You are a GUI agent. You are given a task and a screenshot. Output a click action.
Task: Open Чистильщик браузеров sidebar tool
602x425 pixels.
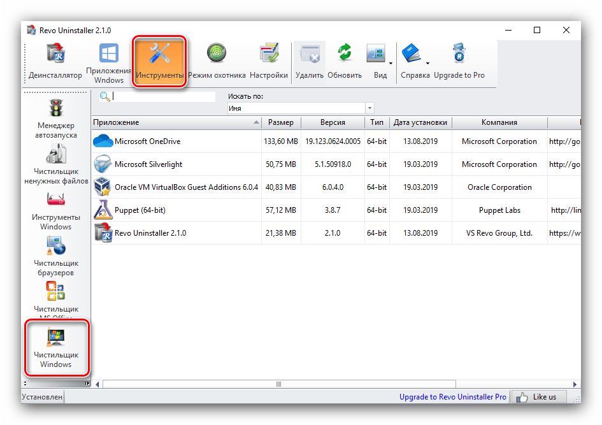pos(56,256)
